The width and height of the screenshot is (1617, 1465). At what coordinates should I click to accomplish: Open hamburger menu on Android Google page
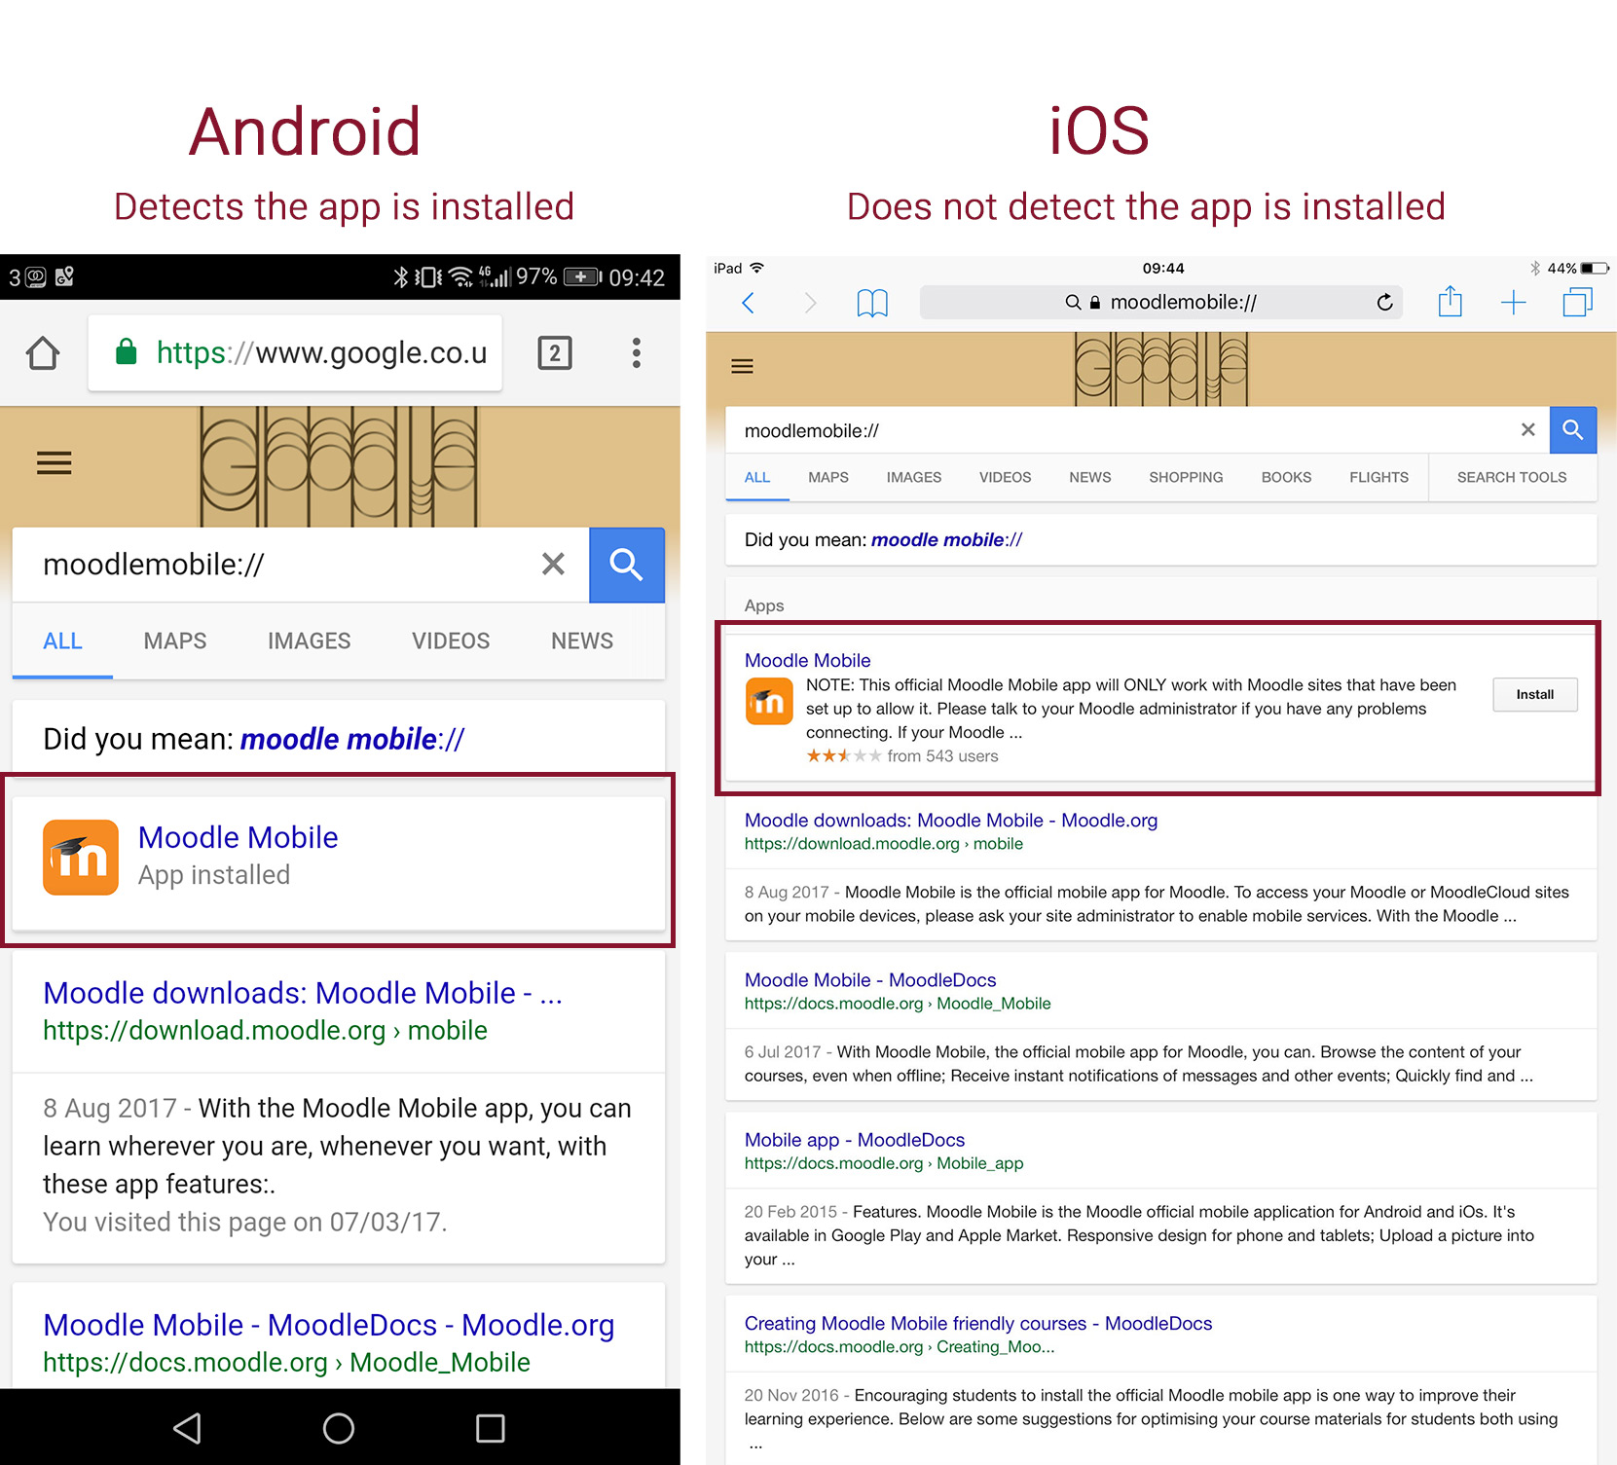coord(55,462)
